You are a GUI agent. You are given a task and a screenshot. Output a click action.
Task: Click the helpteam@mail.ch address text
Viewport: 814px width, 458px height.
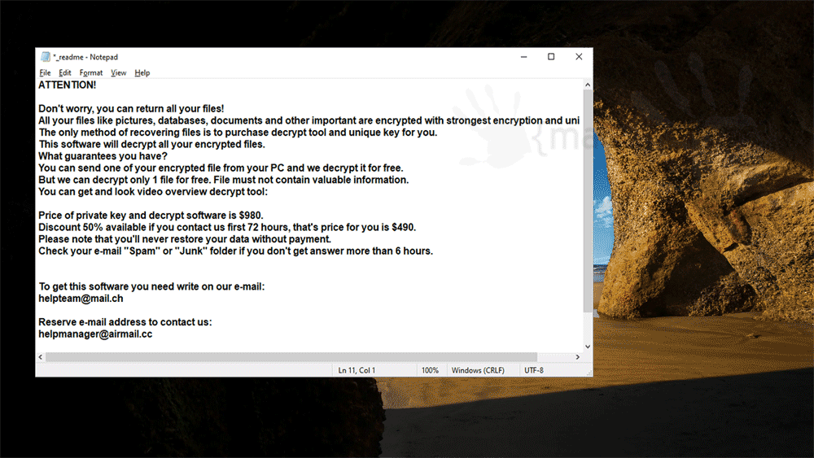81,299
